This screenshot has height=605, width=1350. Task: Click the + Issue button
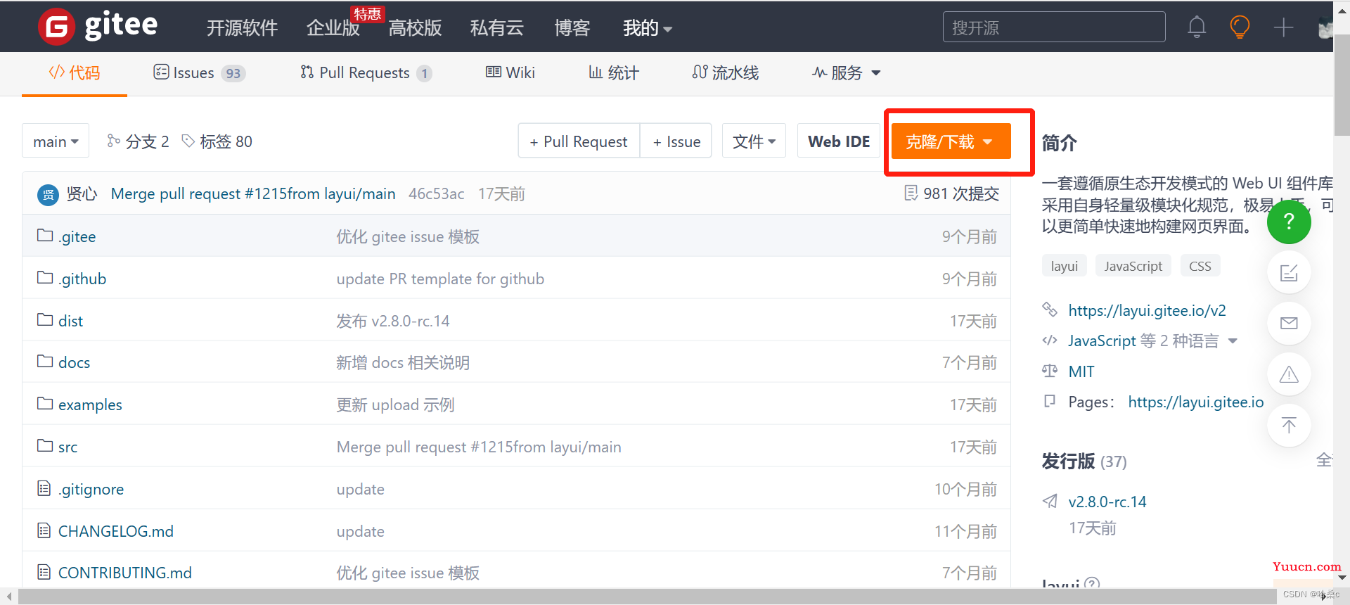point(676,141)
